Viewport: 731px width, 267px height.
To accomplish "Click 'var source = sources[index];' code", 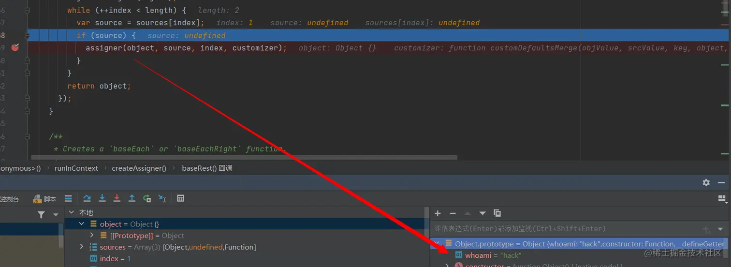I will click(140, 23).
